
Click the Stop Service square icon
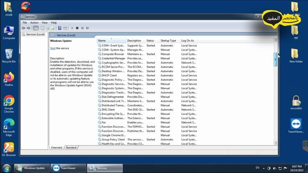click(77, 28)
